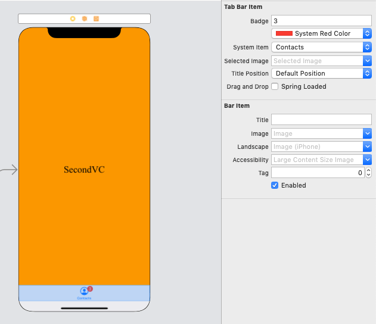Viewport: 376px width, 324px height.
Task: Open the Selected Image combo box arrow
Action: point(367,61)
